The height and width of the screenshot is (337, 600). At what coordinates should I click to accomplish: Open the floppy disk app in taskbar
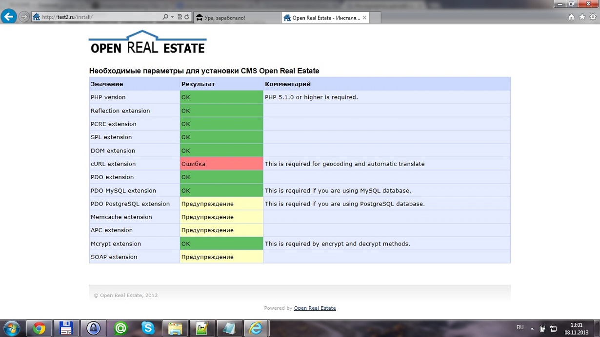point(66,328)
